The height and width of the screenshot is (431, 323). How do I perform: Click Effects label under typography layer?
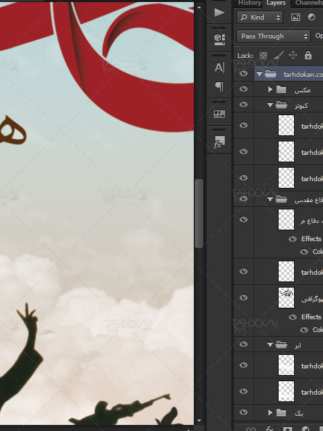point(311,317)
